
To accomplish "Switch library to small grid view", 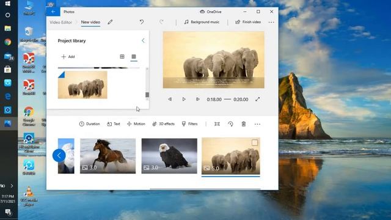I will click(134, 57).
